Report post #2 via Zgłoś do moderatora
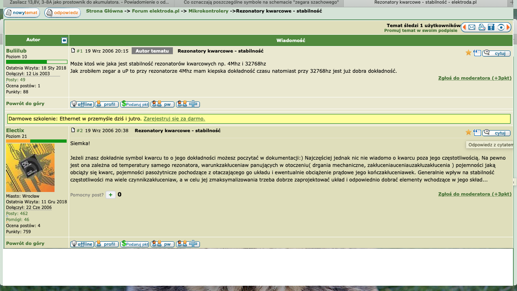Viewport: 517px width, 291px height. point(475,194)
